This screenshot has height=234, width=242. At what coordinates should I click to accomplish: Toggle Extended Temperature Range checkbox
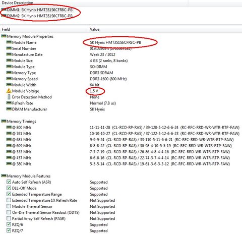click(9, 194)
